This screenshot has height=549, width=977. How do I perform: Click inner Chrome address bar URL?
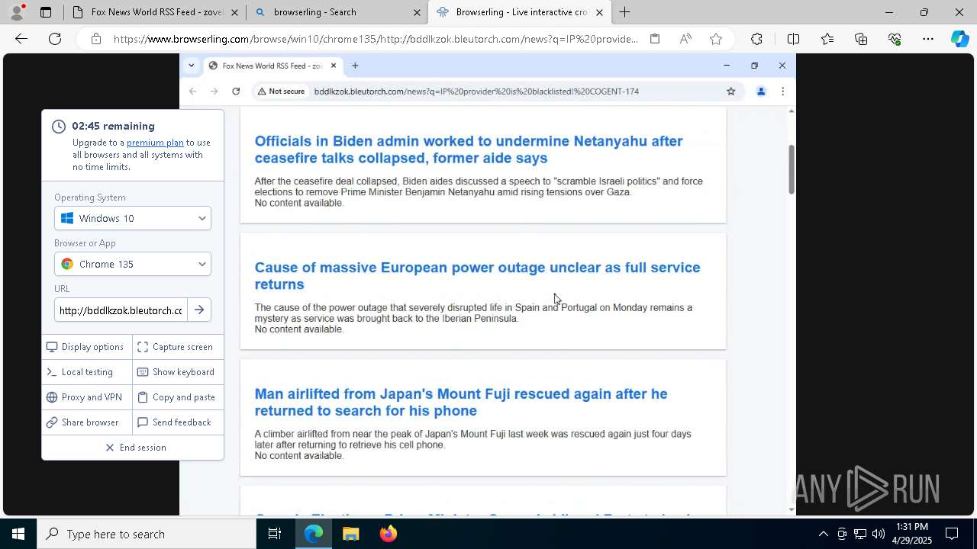pos(476,91)
